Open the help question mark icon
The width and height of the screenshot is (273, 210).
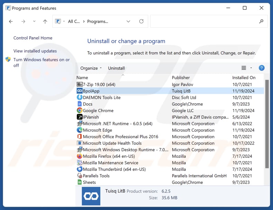point(262,68)
